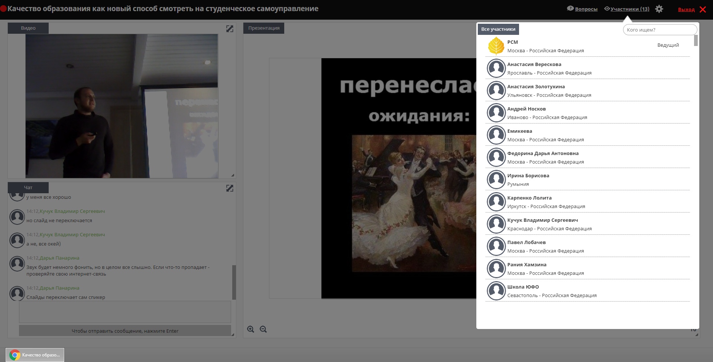The height and width of the screenshot is (362, 713).
Task: Select the Презентация tab
Action: pos(264,28)
